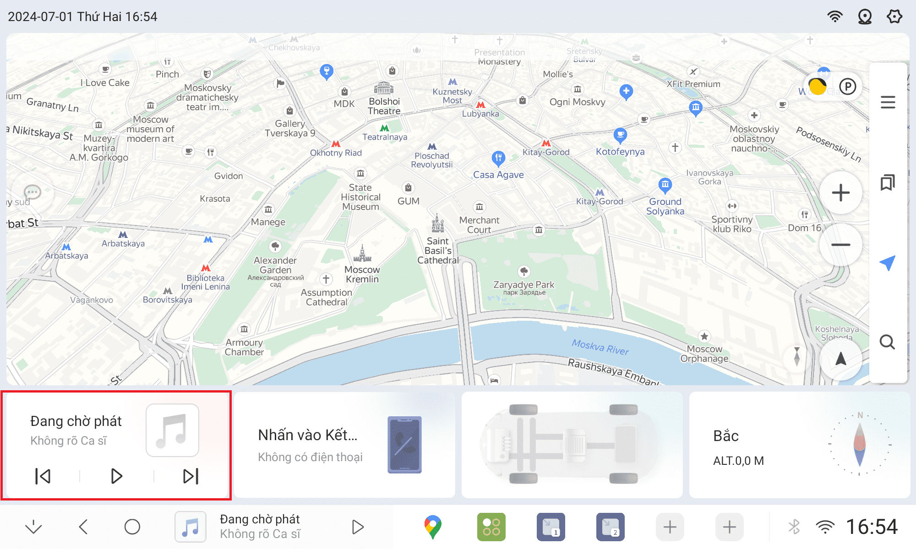Play track in music widget
The height and width of the screenshot is (549, 916).
point(116,476)
